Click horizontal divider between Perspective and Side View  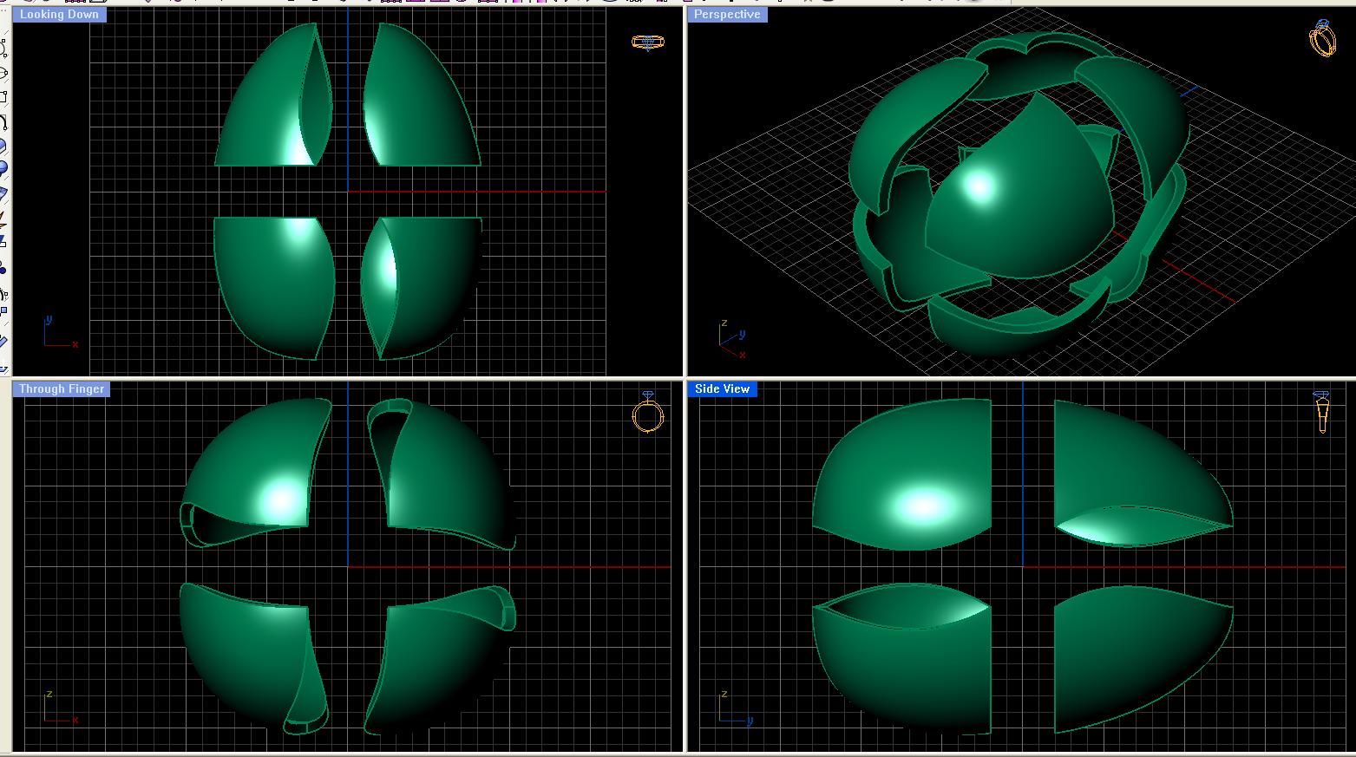click(1020, 378)
